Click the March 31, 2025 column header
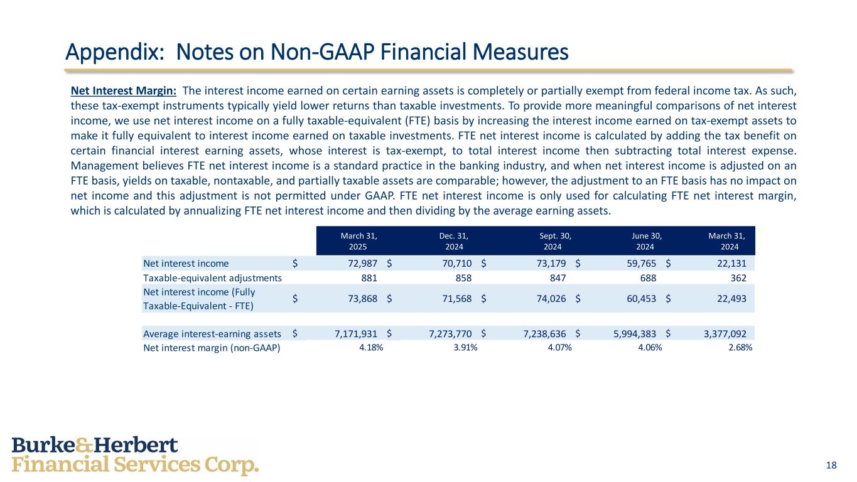 point(358,241)
